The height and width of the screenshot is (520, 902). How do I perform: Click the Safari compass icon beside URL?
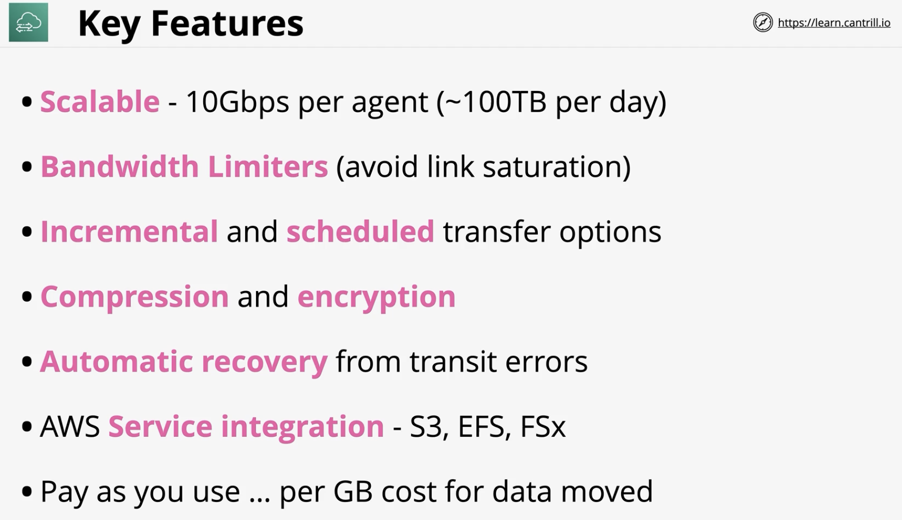tap(762, 22)
